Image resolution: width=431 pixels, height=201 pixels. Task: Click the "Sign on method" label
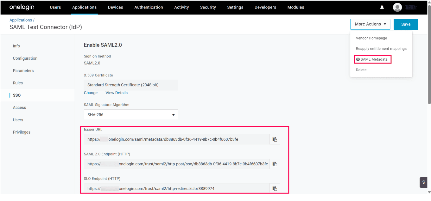point(97,56)
